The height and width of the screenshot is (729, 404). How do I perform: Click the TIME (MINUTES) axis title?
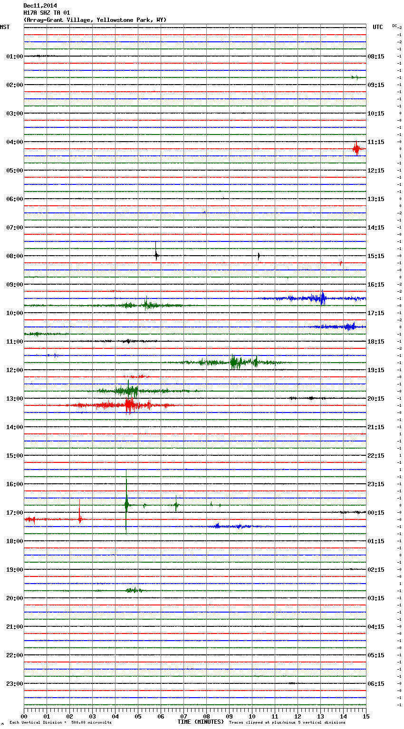(201, 722)
